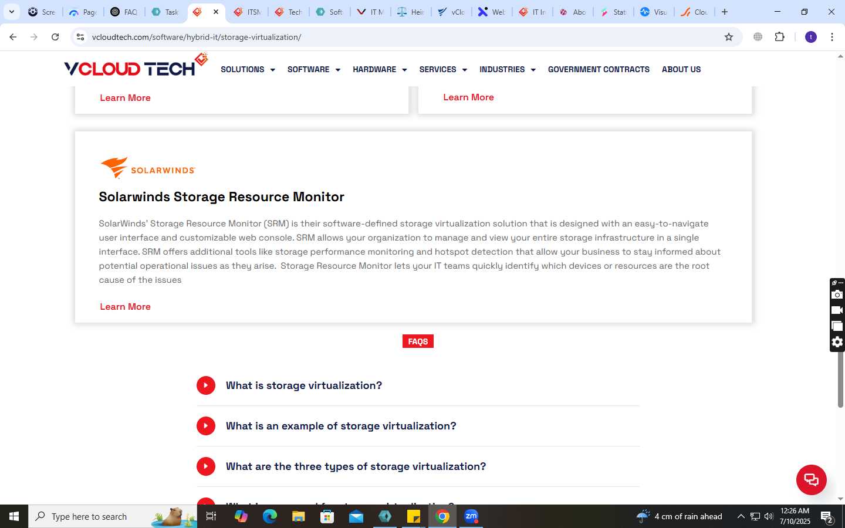Close the active vCloud Tech tab
Image resolution: width=845 pixels, height=528 pixels.
pos(216,12)
